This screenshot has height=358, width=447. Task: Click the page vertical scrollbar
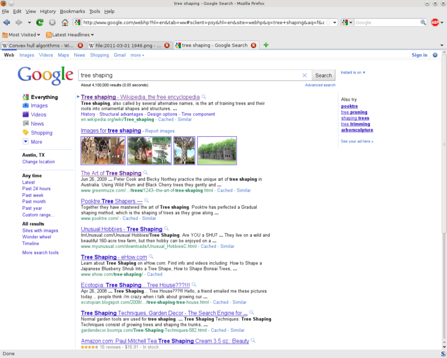[444, 143]
